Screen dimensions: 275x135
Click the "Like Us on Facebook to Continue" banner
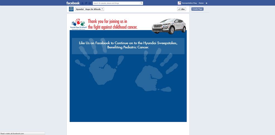click(128, 46)
